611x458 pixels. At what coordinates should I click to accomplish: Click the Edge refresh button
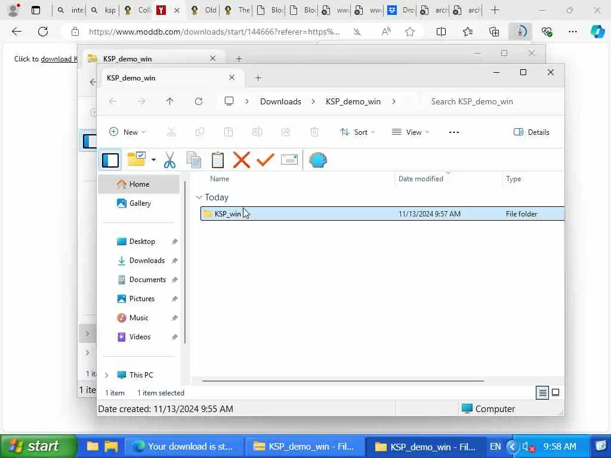[x=43, y=32]
